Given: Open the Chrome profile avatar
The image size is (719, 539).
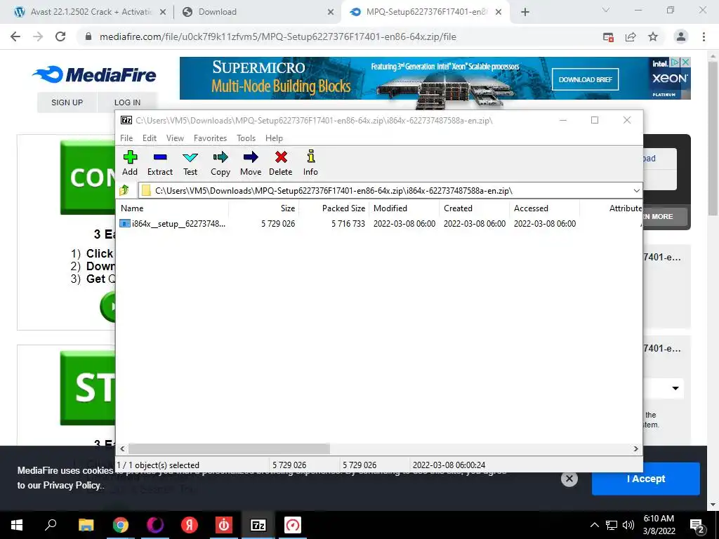Looking at the screenshot, I should pyautogui.click(x=681, y=36).
